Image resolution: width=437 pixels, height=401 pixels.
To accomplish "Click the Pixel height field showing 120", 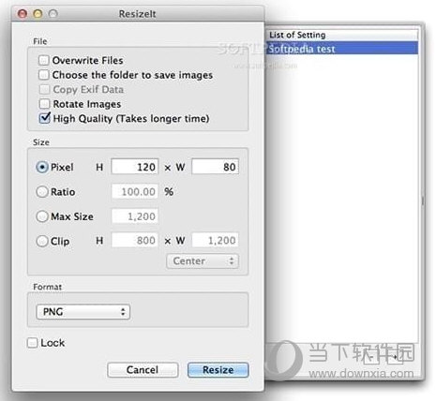I will coord(135,167).
